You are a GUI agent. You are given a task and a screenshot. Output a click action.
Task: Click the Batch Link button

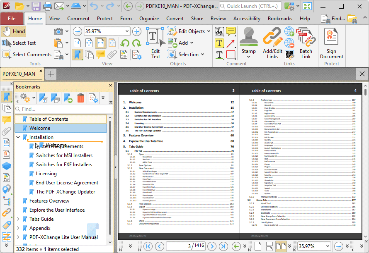point(306,43)
